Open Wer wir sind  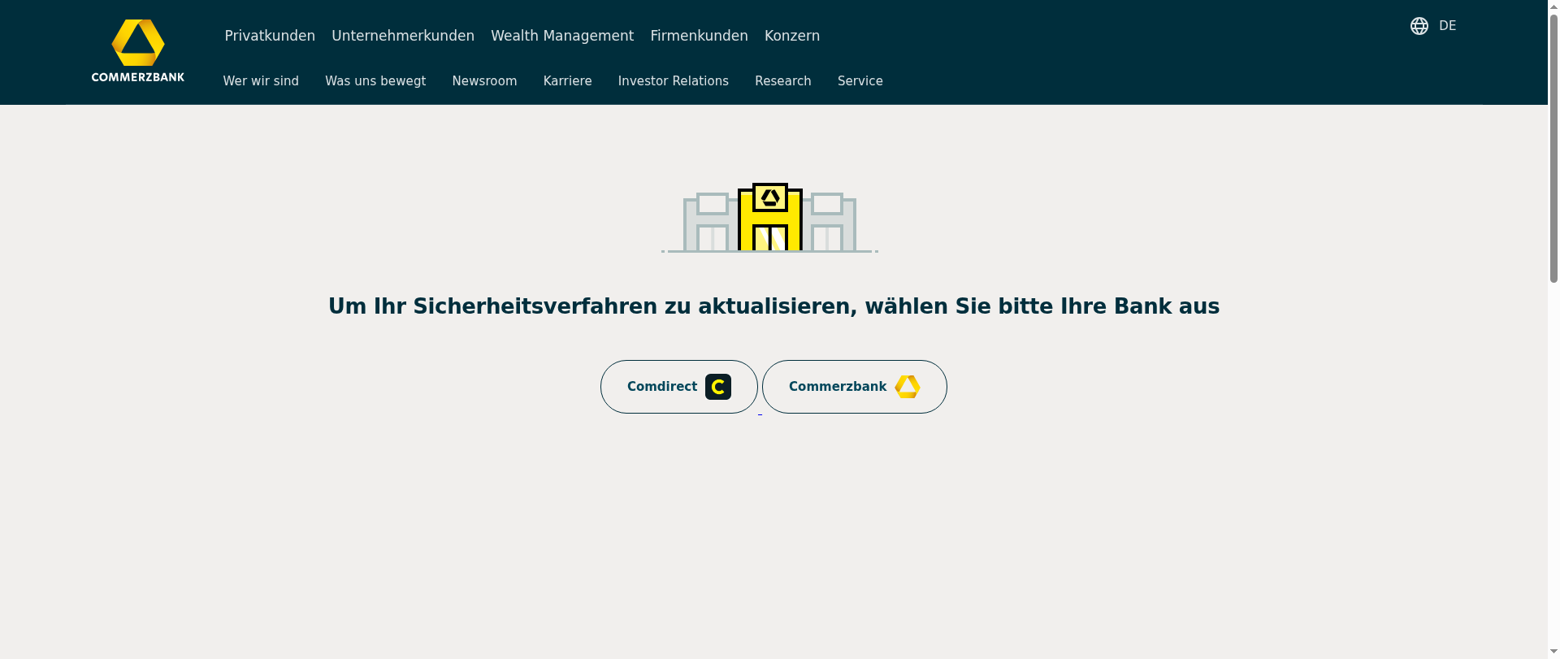[261, 81]
